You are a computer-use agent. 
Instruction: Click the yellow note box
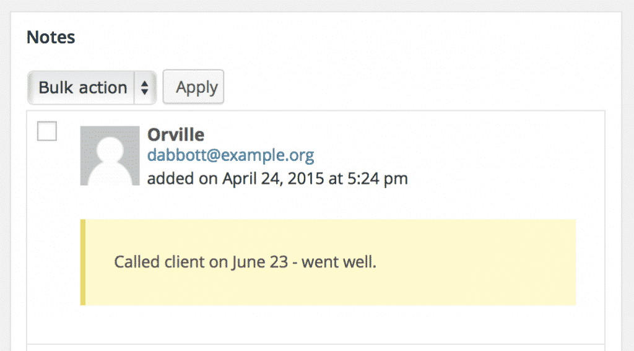point(328,262)
